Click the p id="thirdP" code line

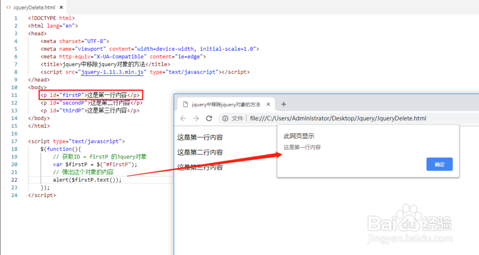click(90, 111)
